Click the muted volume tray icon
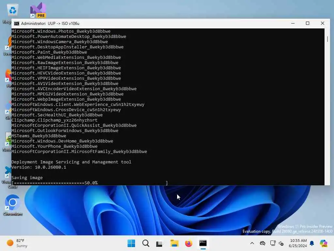Viewport: 334px width, 251px height. click(x=281, y=243)
